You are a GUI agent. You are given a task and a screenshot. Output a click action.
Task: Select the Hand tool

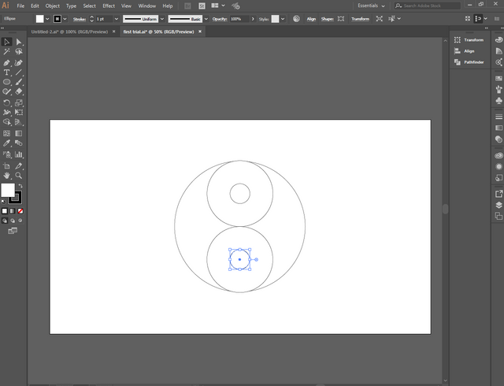(x=7, y=176)
